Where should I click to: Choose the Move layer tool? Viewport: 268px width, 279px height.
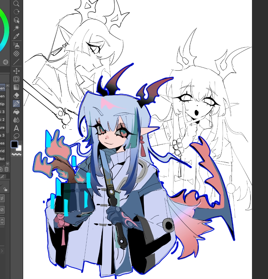point(16,71)
